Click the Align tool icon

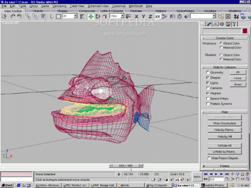pyautogui.click(x=187, y=16)
